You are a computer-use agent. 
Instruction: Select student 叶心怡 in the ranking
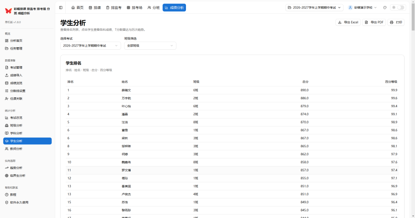(126, 106)
